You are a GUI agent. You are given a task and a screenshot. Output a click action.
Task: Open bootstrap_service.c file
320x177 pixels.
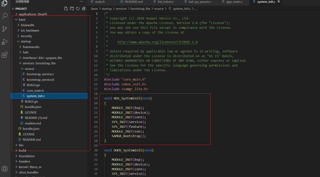(40, 74)
